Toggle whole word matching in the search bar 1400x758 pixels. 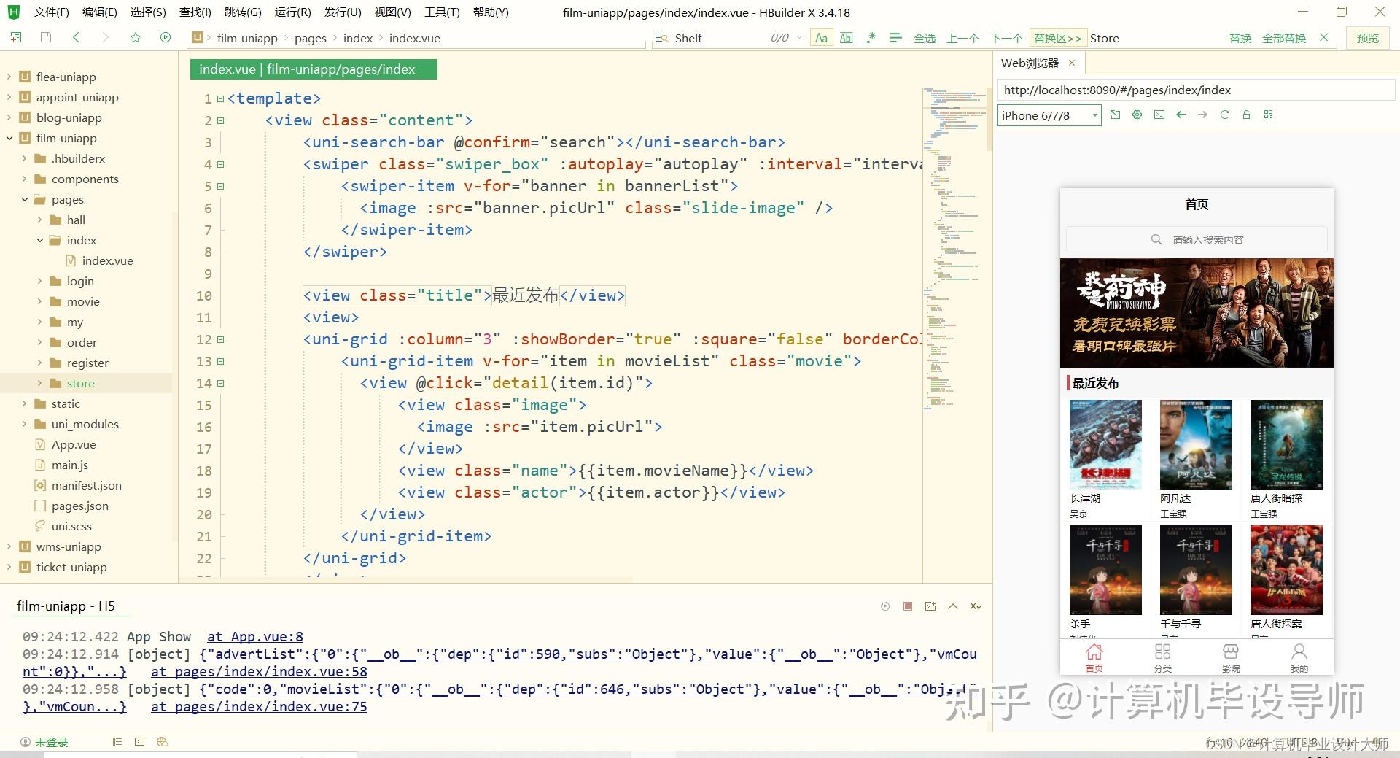(x=846, y=37)
